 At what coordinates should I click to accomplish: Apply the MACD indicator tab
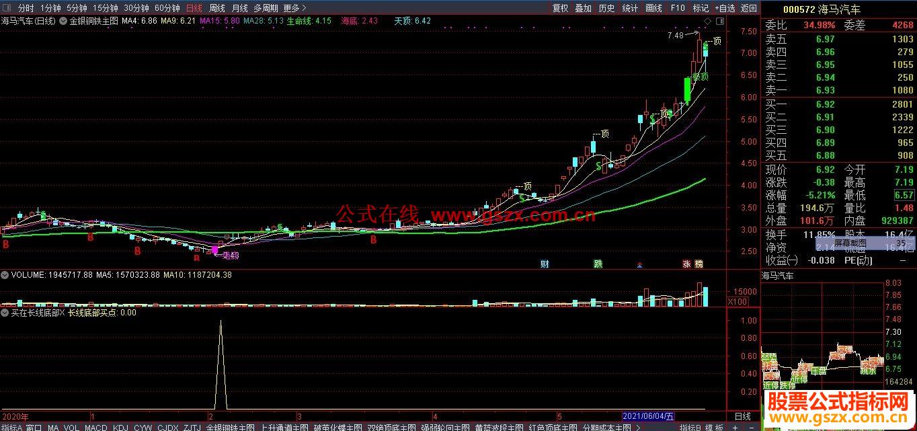96,427
